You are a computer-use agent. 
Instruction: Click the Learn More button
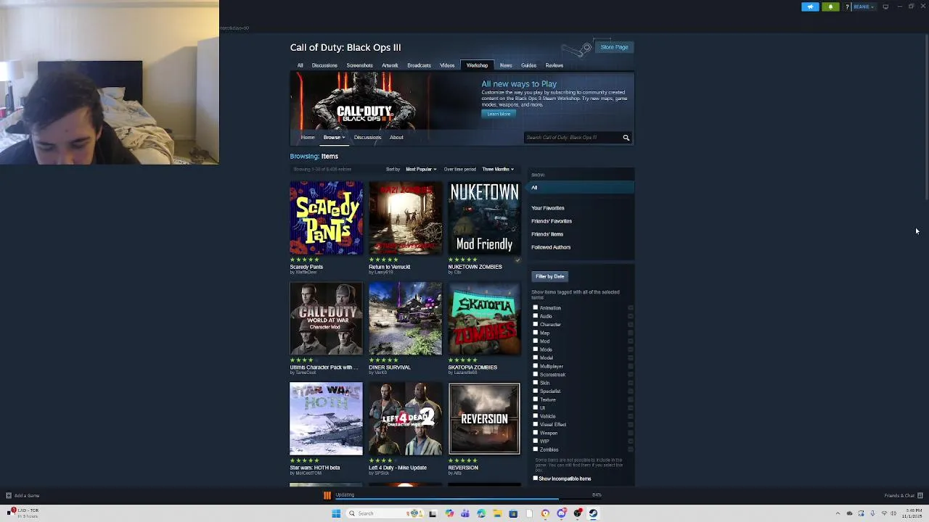(x=499, y=114)
